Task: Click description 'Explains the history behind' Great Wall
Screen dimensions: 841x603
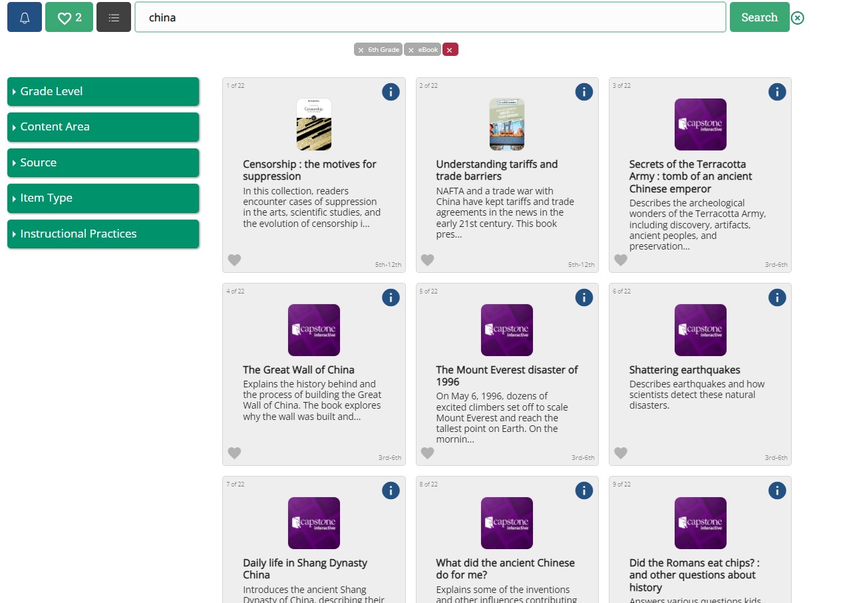Action: pyautogui.click(x=312, y=400)
